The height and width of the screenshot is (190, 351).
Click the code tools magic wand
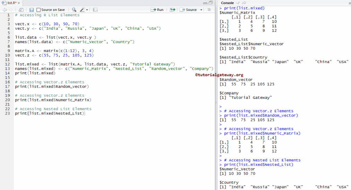click(82, 10)
